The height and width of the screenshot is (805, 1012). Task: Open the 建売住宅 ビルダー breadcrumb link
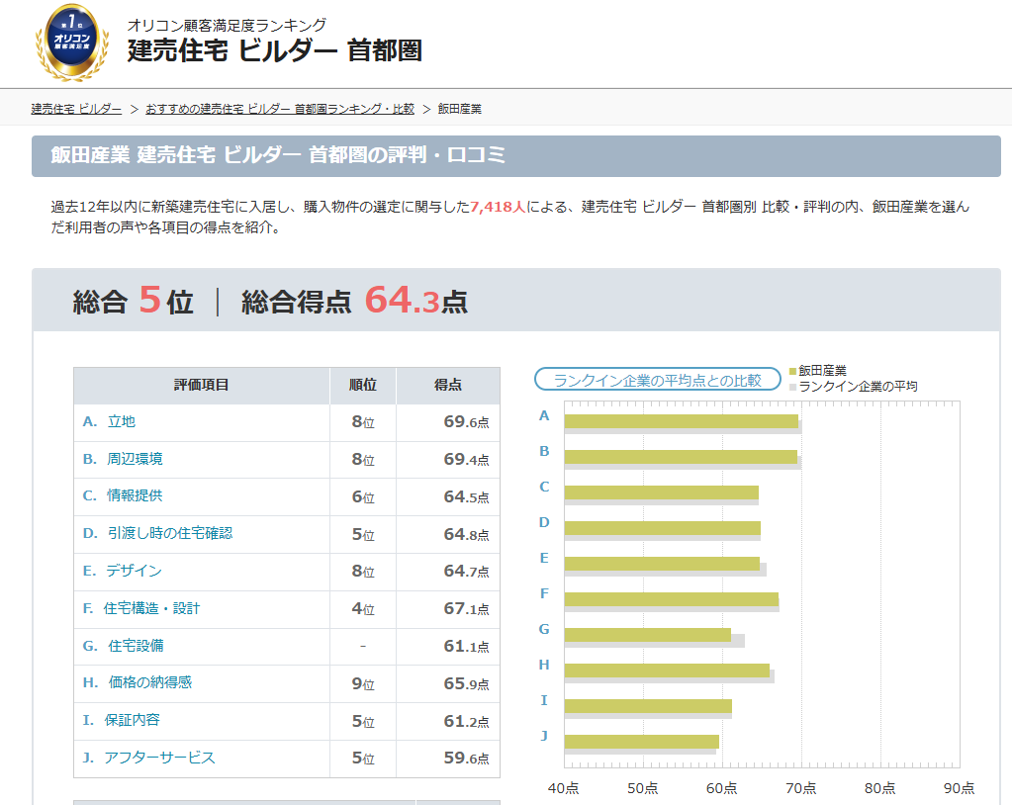pos(76,109)
